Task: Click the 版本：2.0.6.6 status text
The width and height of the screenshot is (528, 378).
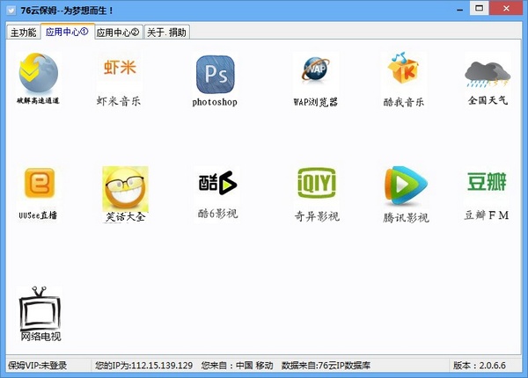Action: point(480,365)
